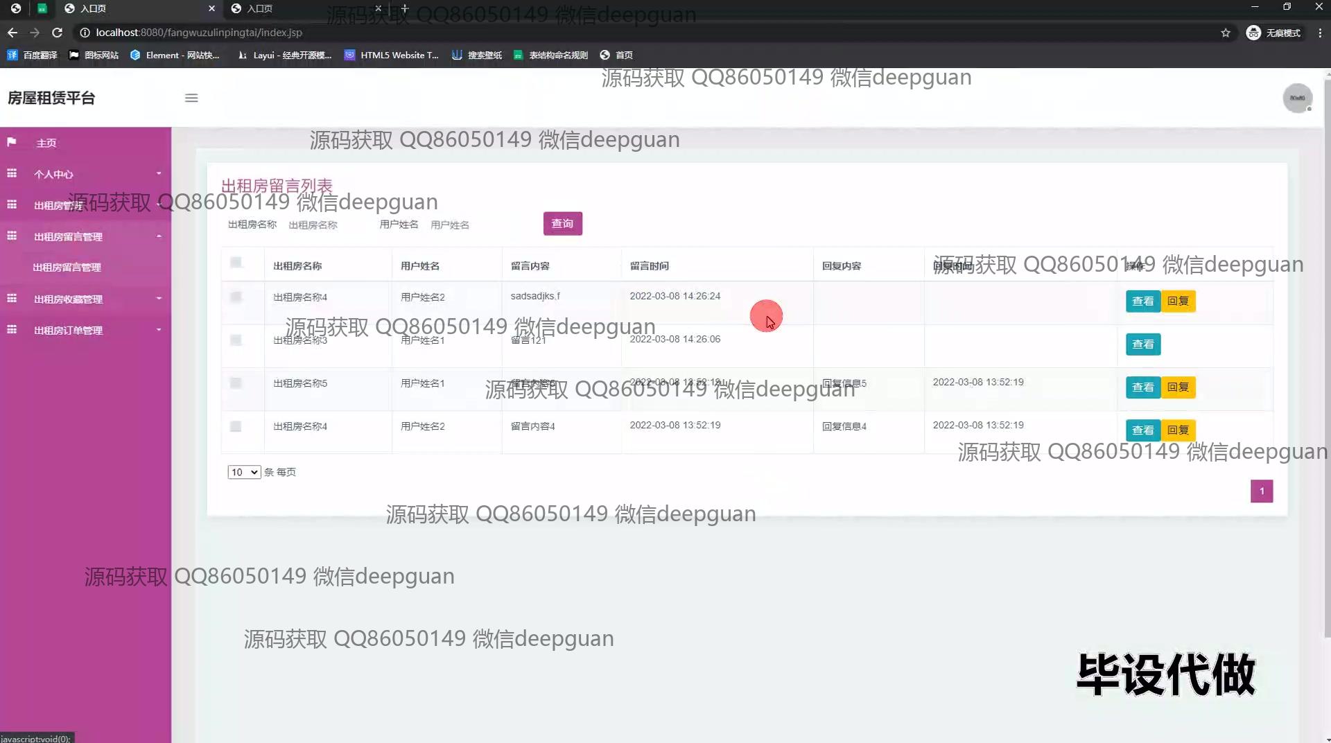Bookmark page with star icon
Image resolution: width=1331 pixels, height=743 pixels.
(x=1226, y=33)
